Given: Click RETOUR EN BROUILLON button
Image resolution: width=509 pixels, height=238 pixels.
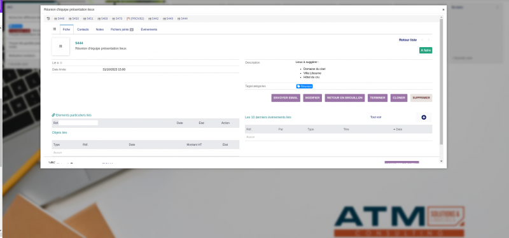Looking at the screenshot, I should click(x=345, y=98).
